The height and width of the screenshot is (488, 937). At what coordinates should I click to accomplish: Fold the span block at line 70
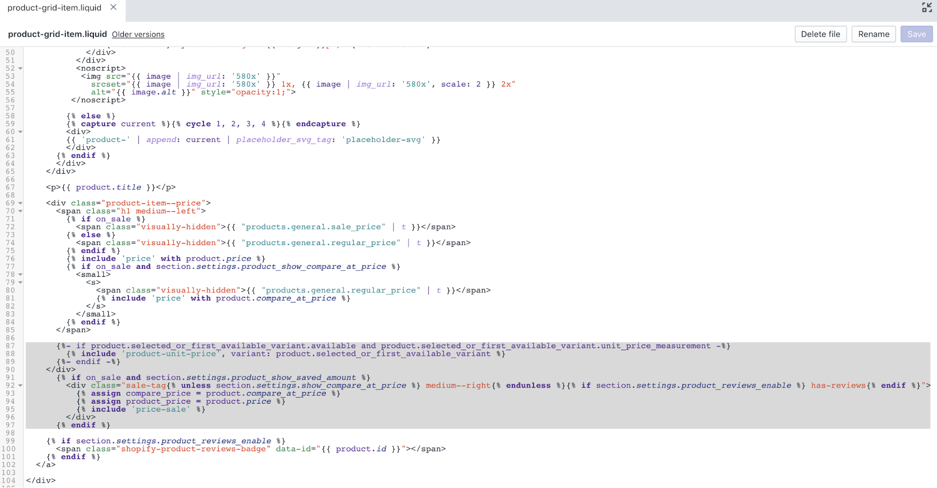(x=21, y=211)
